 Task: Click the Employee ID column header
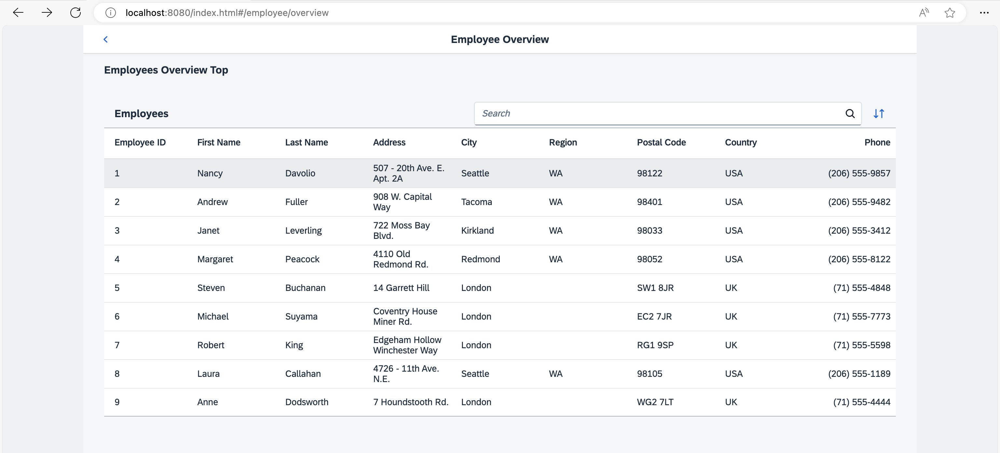click(x=140, y=143)
